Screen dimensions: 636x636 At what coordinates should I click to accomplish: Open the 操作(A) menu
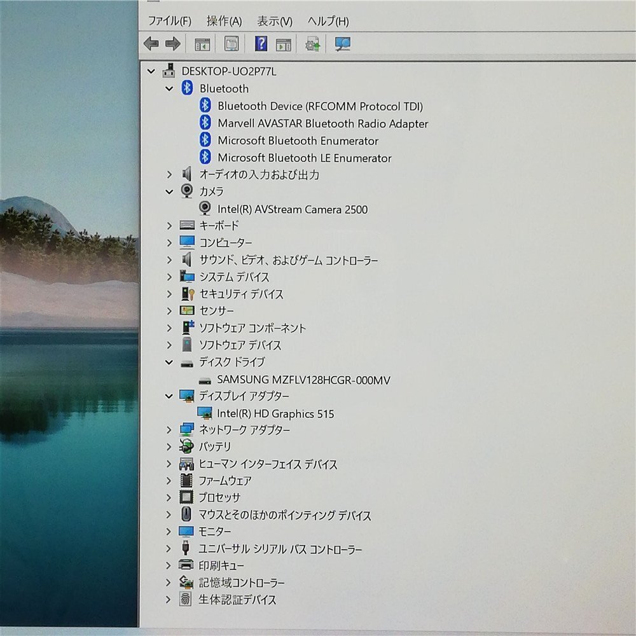pyautogui.click(x=224, y=21)
